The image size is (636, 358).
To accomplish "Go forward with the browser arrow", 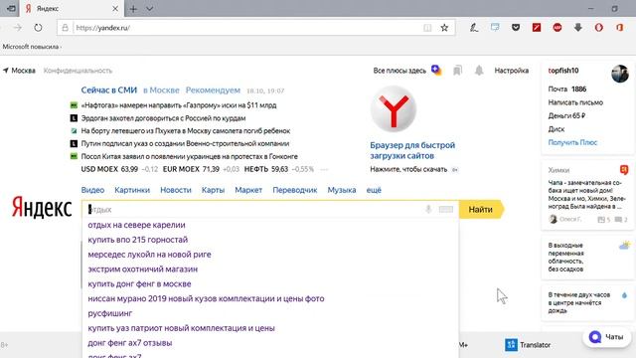I will point(18,28).
